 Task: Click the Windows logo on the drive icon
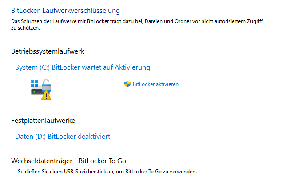point(34,83)
